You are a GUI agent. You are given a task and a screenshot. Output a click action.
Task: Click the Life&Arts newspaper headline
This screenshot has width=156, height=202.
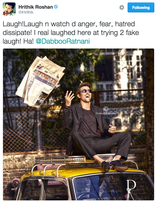point(50,70)
